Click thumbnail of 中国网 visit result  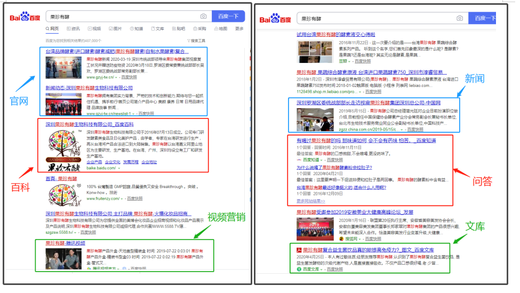pos(315,120)
